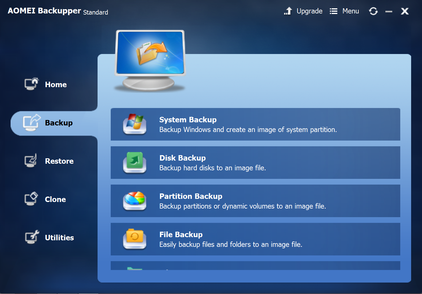Image resolution: width=422 pixels, height=294 pixels.
Task: Go to the Clone tab
Action: [x=56, y=199]
